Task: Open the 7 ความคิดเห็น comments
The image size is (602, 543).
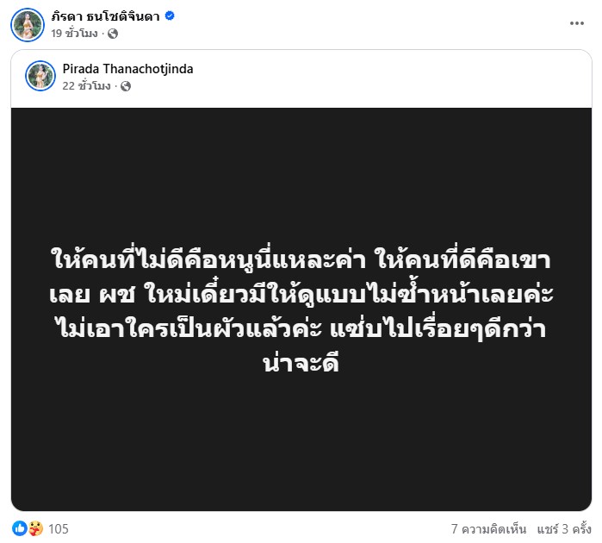Action: pyautogui.click(x=488, y=529)
